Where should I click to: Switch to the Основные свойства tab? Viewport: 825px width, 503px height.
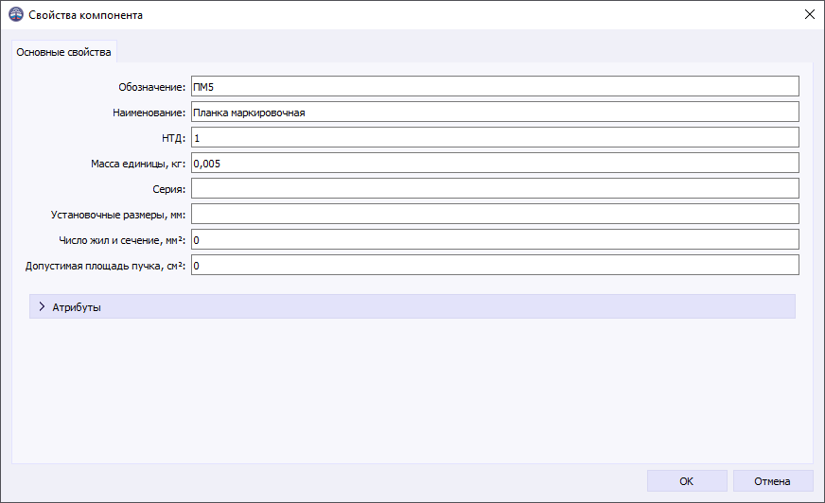(x=63, y=52)
